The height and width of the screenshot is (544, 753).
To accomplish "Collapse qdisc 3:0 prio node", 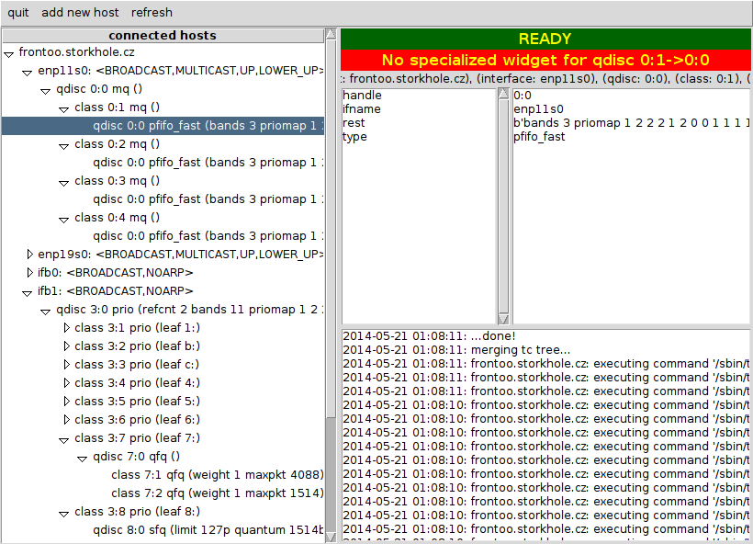I will tap(45, 312).
